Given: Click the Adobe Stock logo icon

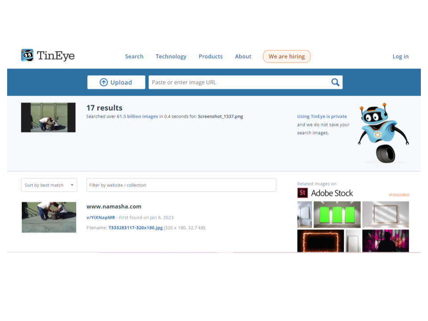Looking at the screenshot, I should click(303, 193).
